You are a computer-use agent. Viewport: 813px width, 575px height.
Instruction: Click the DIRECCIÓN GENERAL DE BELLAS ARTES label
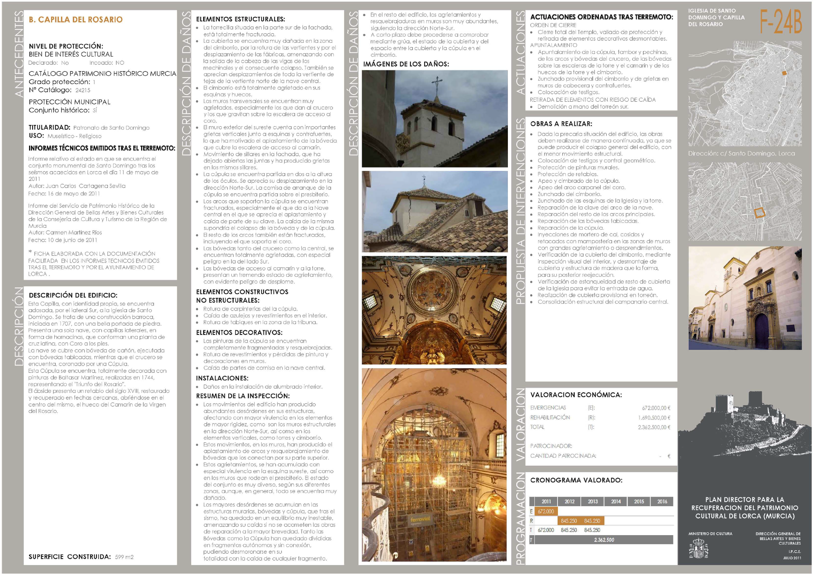pos(778,538)
